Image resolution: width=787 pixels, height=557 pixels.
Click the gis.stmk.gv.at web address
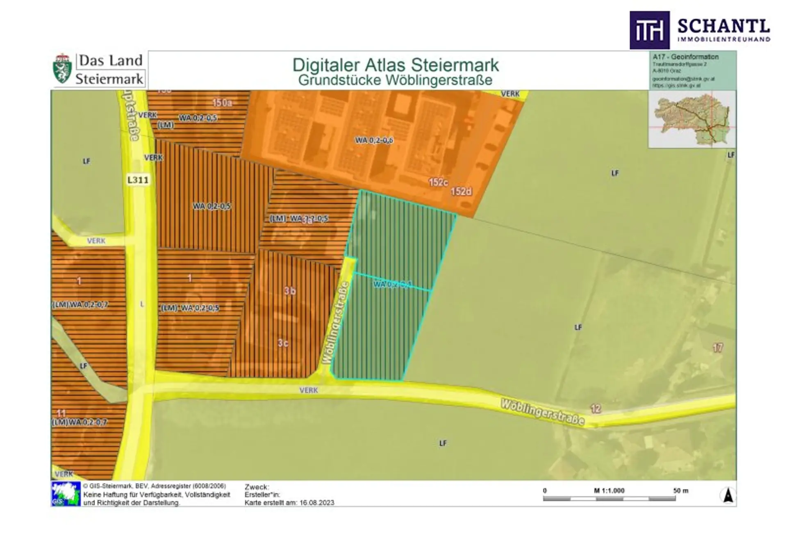pyautogui.click(x=676, y=86)
